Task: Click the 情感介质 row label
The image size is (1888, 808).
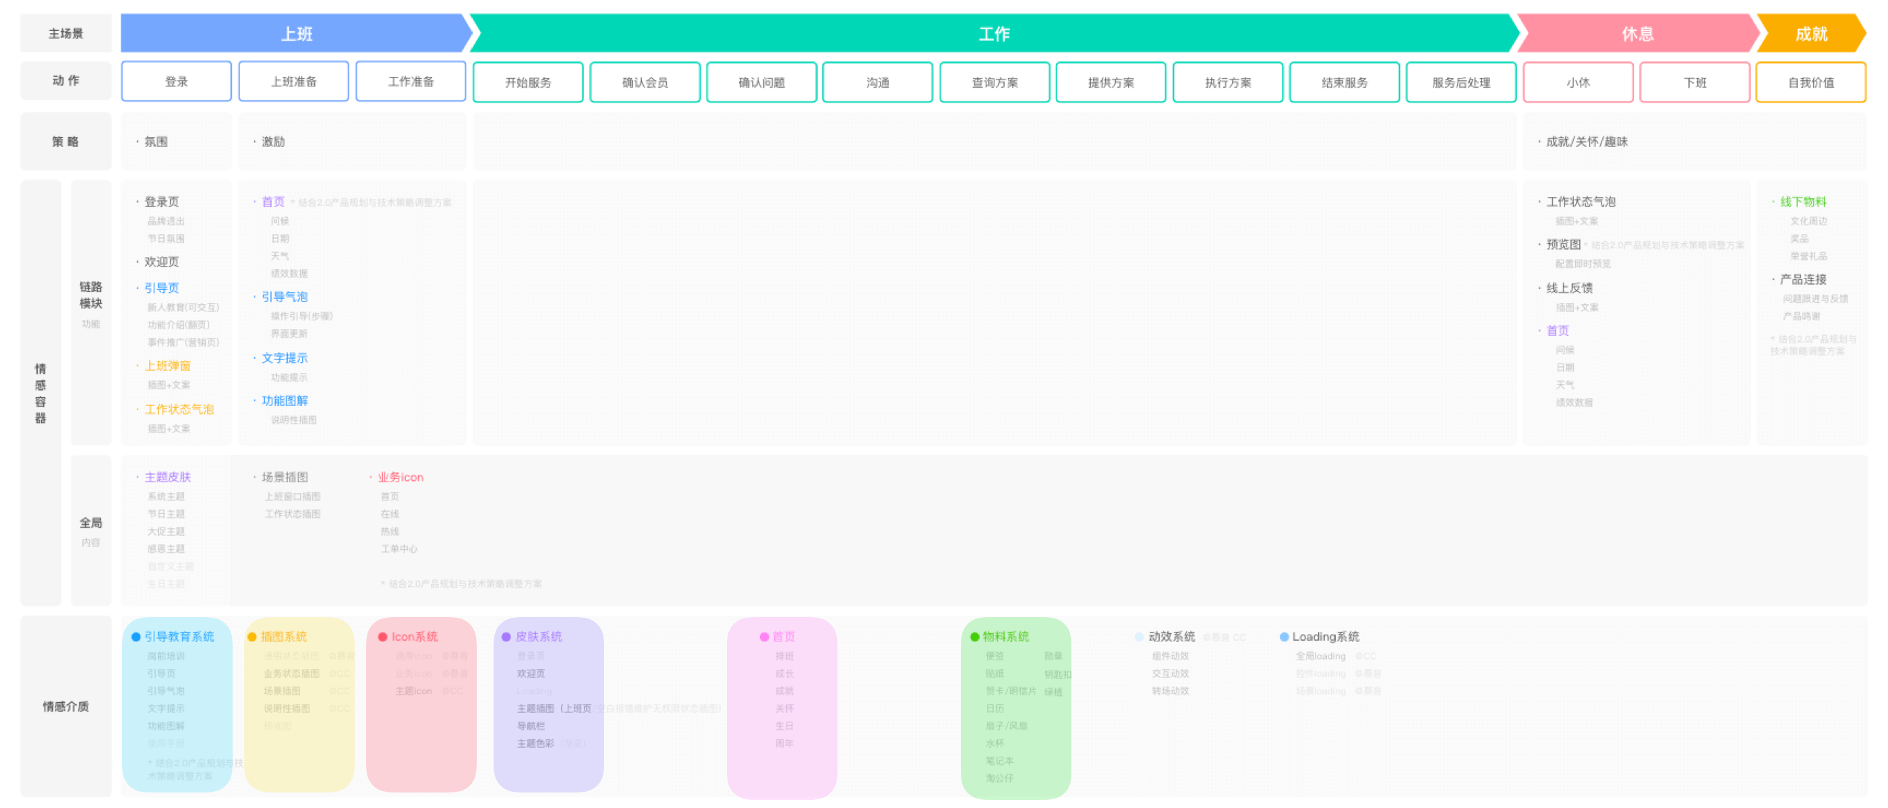Action: [65, 706]
